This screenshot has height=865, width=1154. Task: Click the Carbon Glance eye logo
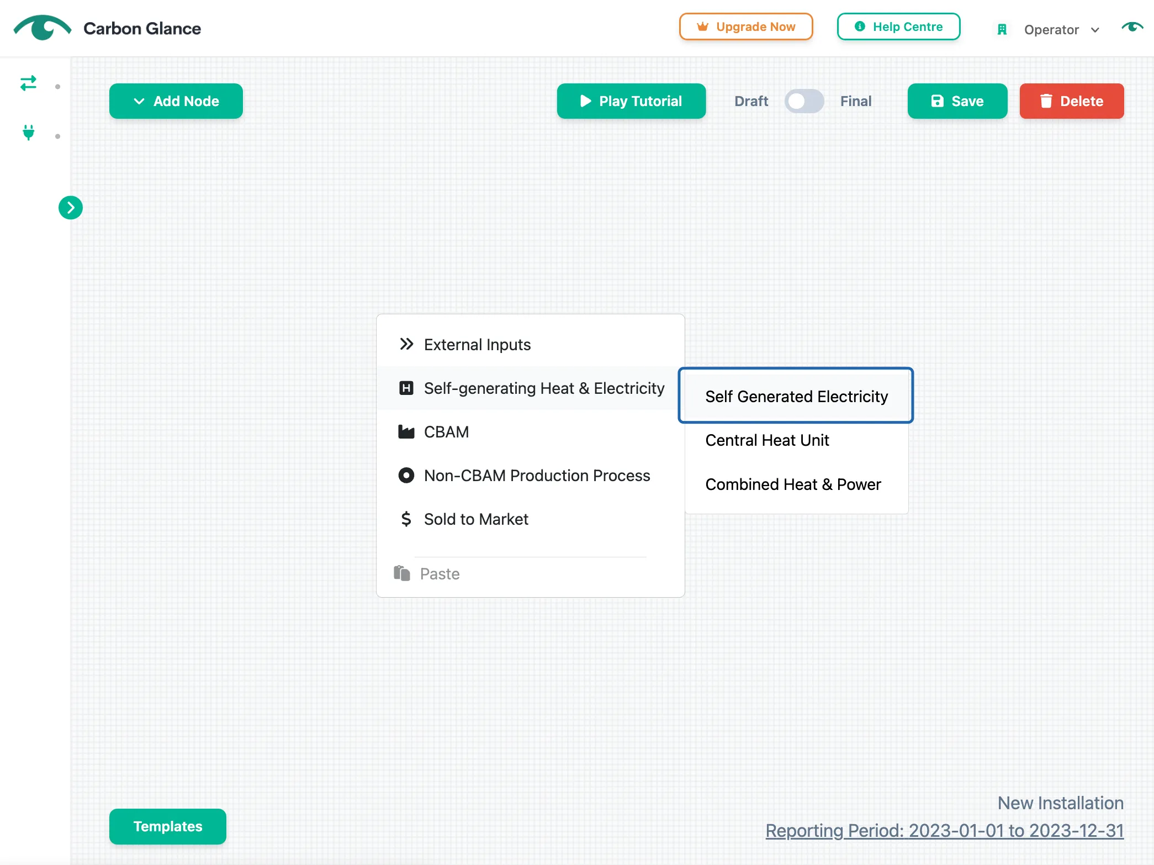43,28
